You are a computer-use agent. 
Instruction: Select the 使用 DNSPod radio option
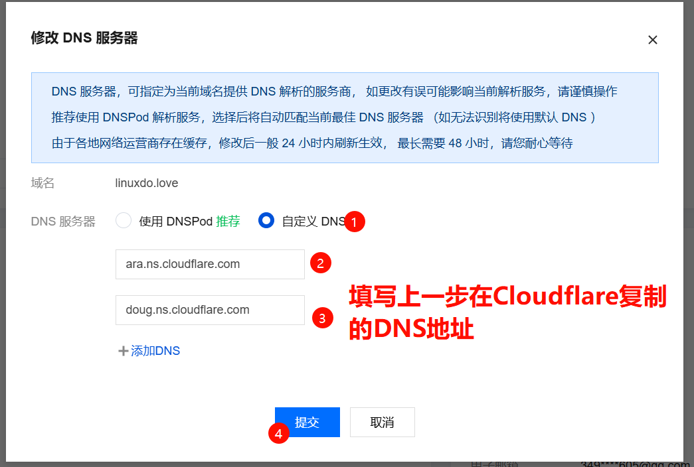pos(124,220)
